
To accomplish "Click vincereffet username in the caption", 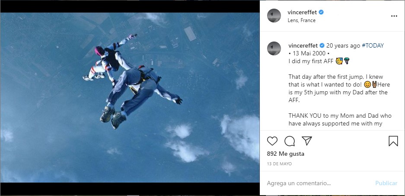I will point(303,45).
